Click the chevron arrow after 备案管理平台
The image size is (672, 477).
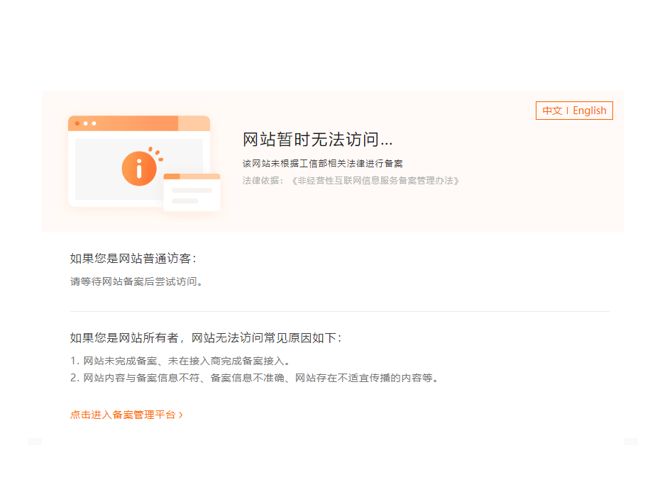point(181,415)
